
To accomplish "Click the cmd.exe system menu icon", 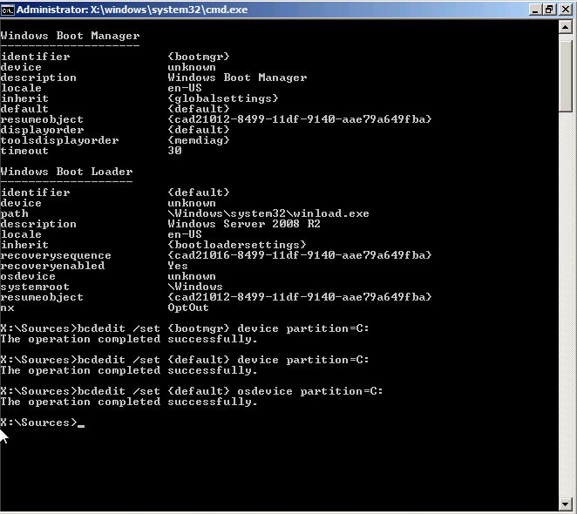I will (x=7, y=10).
